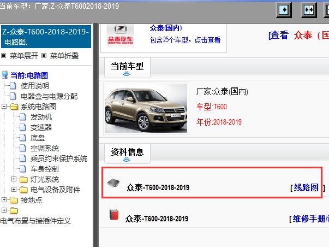Click the folder icon of 电气设备及附件

click(x=23, y=190)
